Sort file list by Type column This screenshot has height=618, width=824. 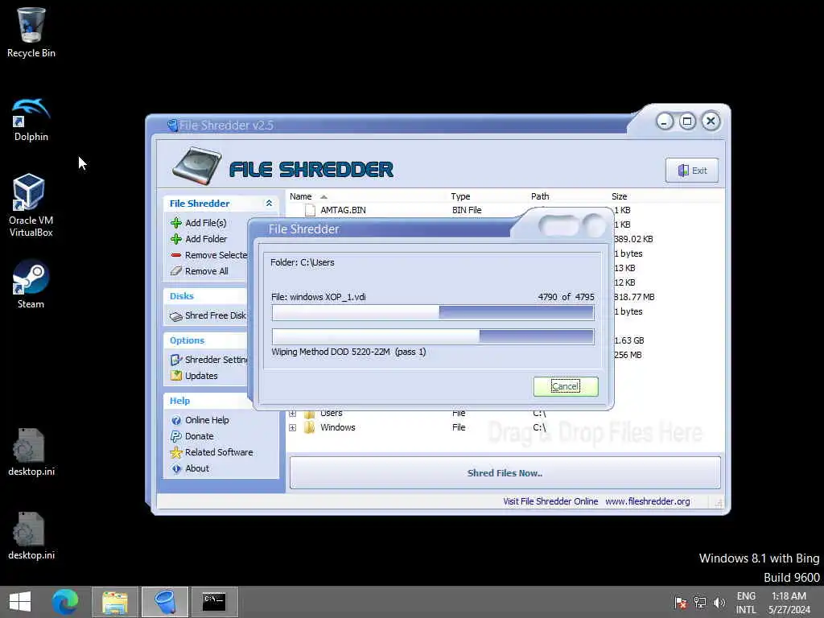tap(460, 196)
